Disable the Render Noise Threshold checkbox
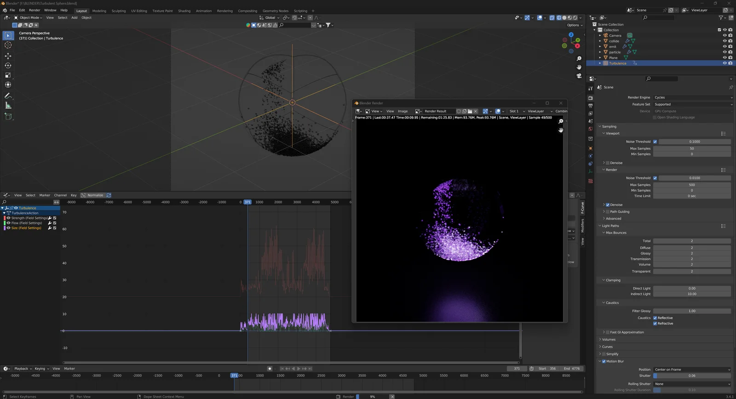This screenshot has width=736, height=399. point(655,178)
